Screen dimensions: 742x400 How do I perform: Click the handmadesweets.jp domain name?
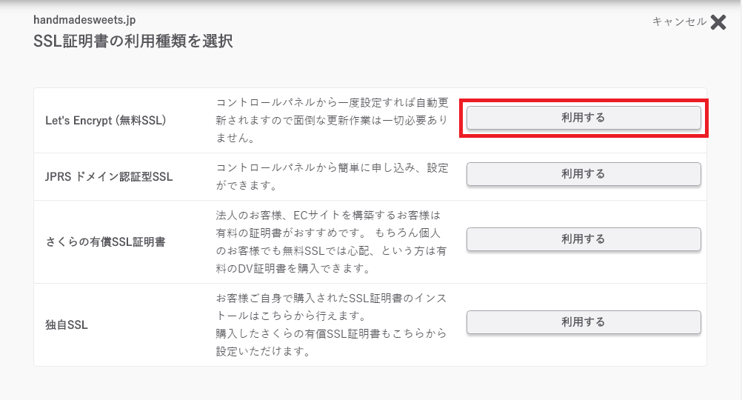click(x=84, y=20)
